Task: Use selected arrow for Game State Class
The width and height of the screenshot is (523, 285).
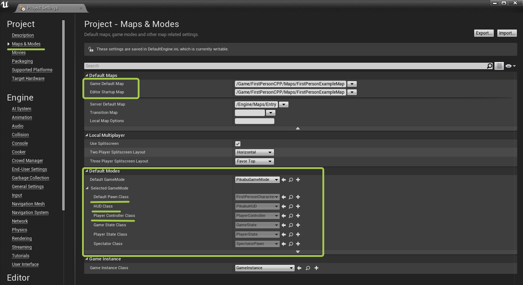Action: [284, 225]
